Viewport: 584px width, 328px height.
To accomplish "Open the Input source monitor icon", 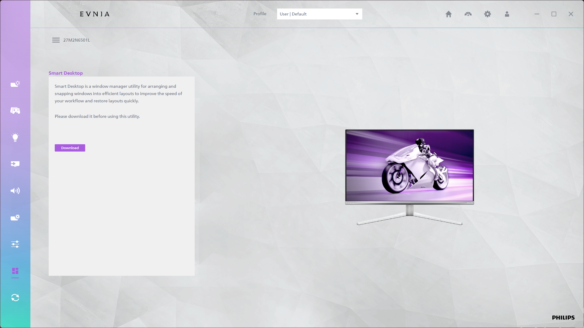I will tap(15, 164).
